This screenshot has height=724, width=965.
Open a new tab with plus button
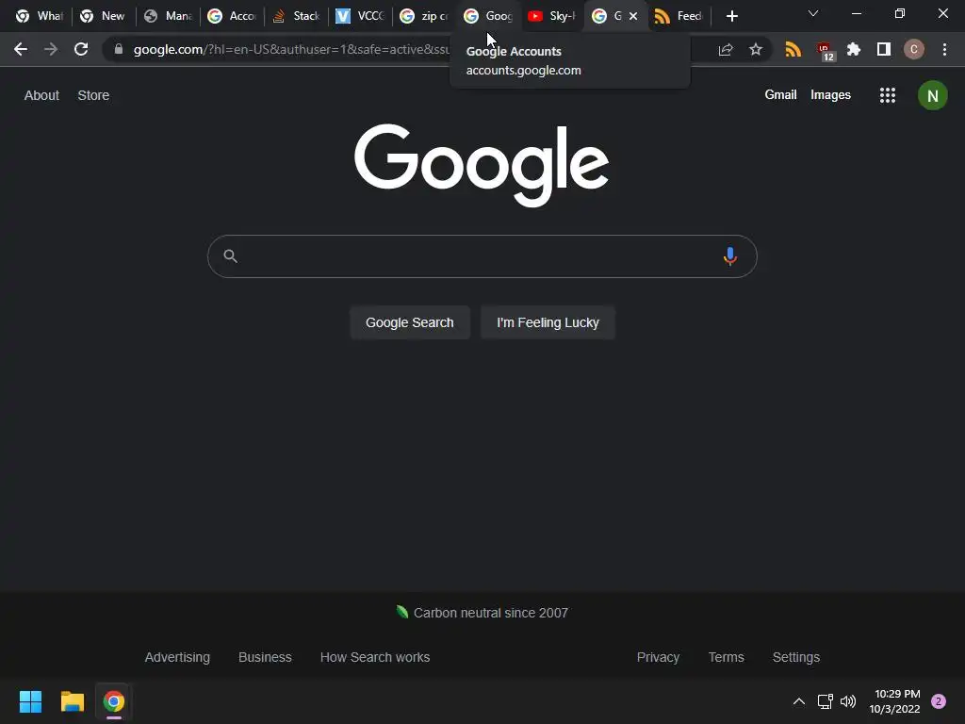(731, 16)
